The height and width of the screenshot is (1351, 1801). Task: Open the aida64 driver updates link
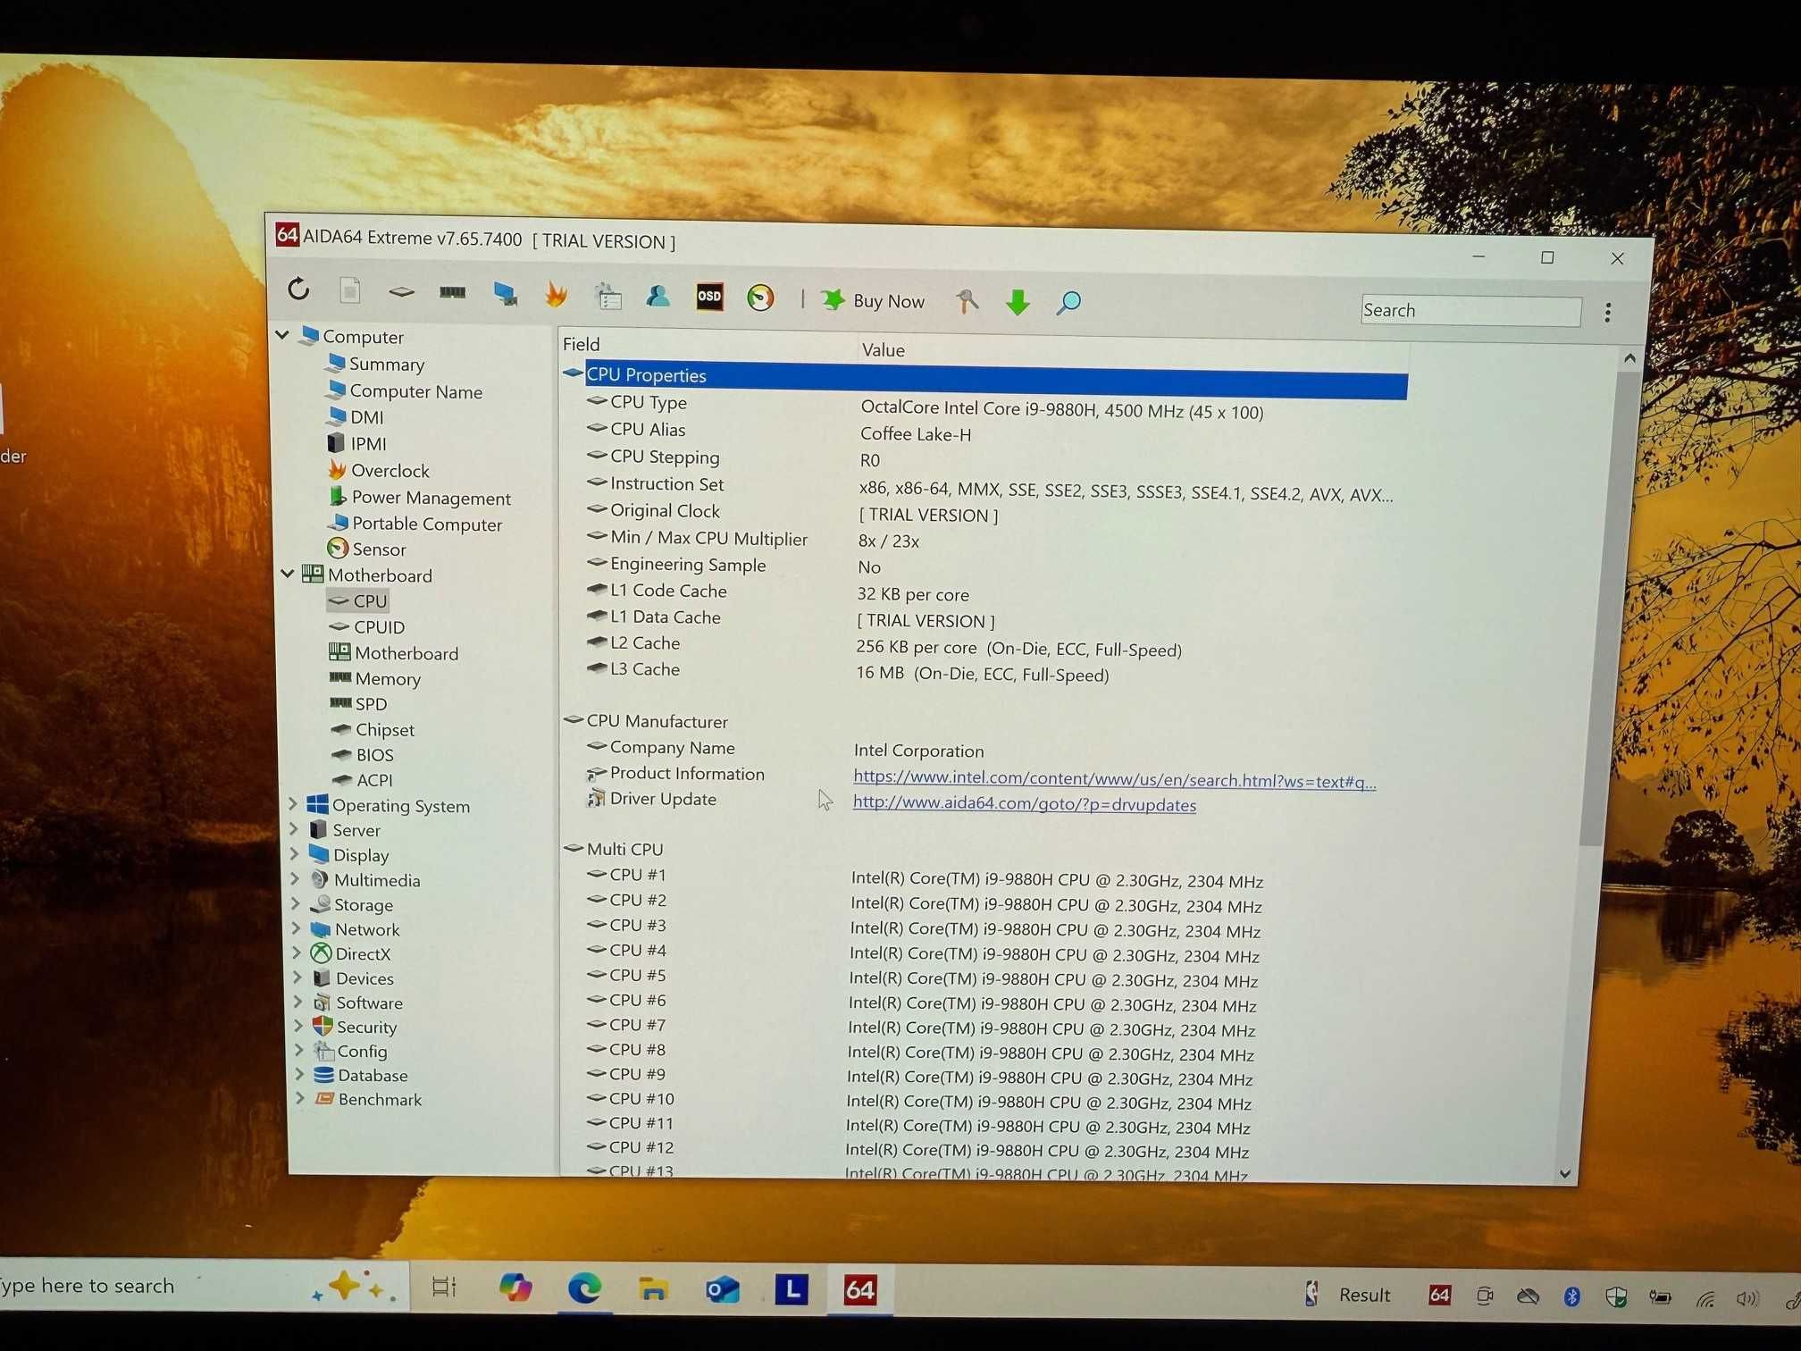tap(1024, 804)
